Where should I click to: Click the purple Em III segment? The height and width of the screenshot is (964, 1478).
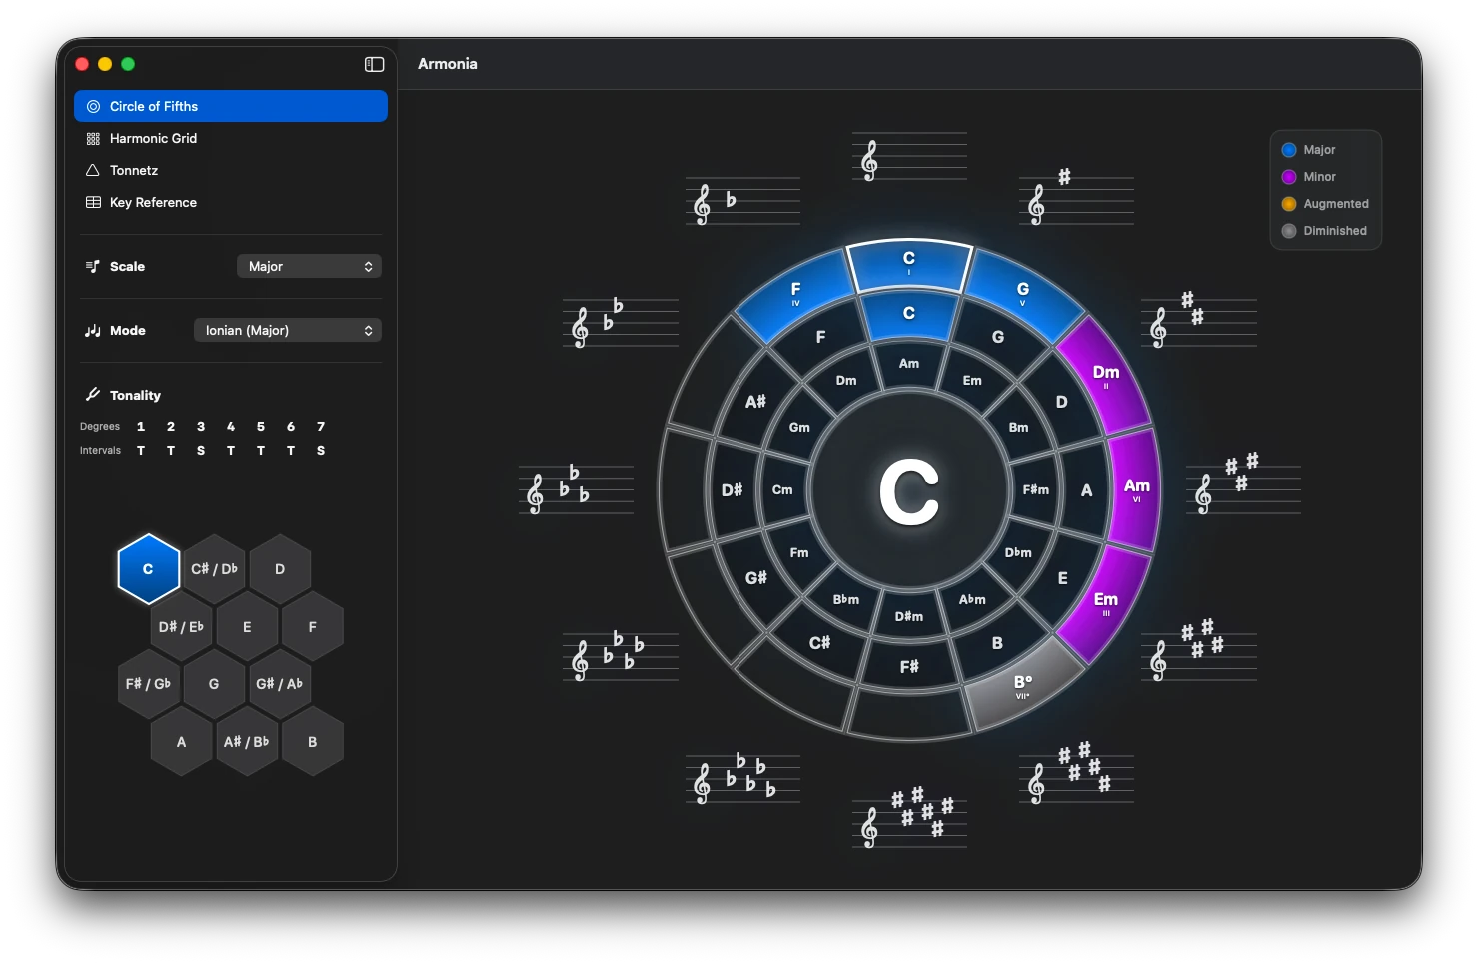[1105, 603]
